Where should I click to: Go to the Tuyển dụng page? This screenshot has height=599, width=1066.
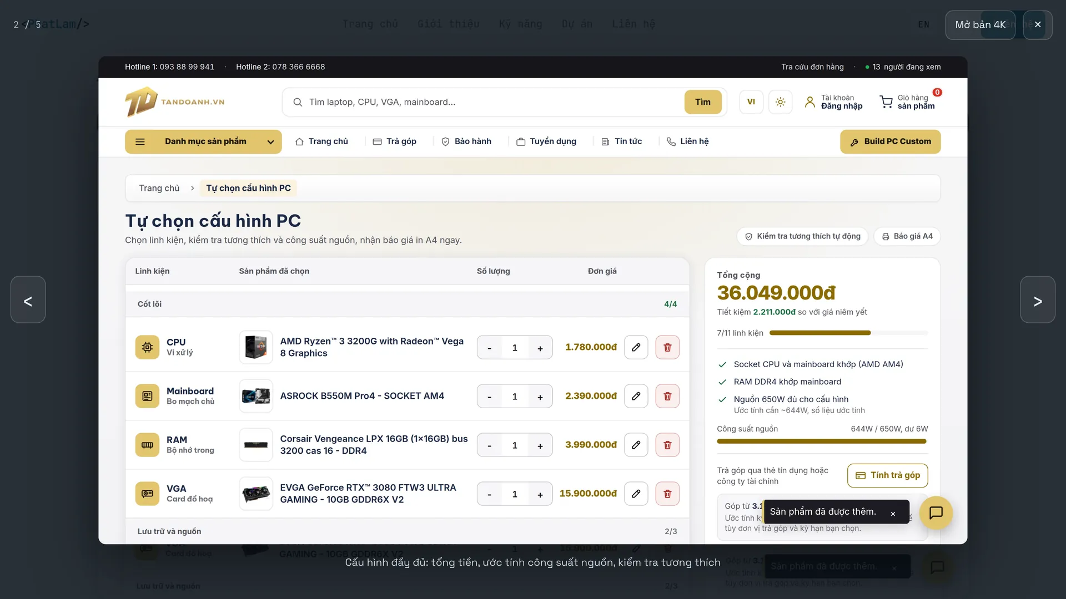pyautogui.click(x=546, y=142)
